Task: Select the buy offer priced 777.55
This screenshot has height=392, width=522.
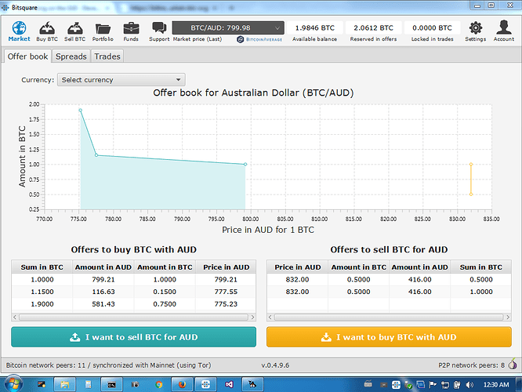Action: [x=133, y=292]
